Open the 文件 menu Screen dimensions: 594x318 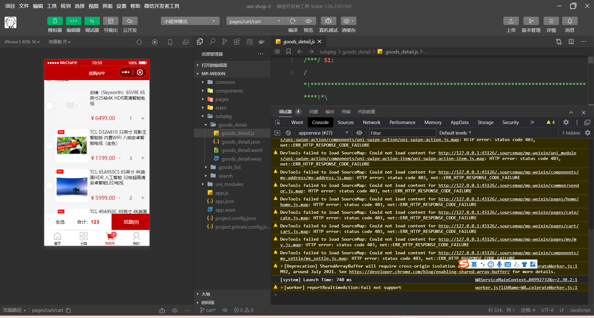(24, 6)
